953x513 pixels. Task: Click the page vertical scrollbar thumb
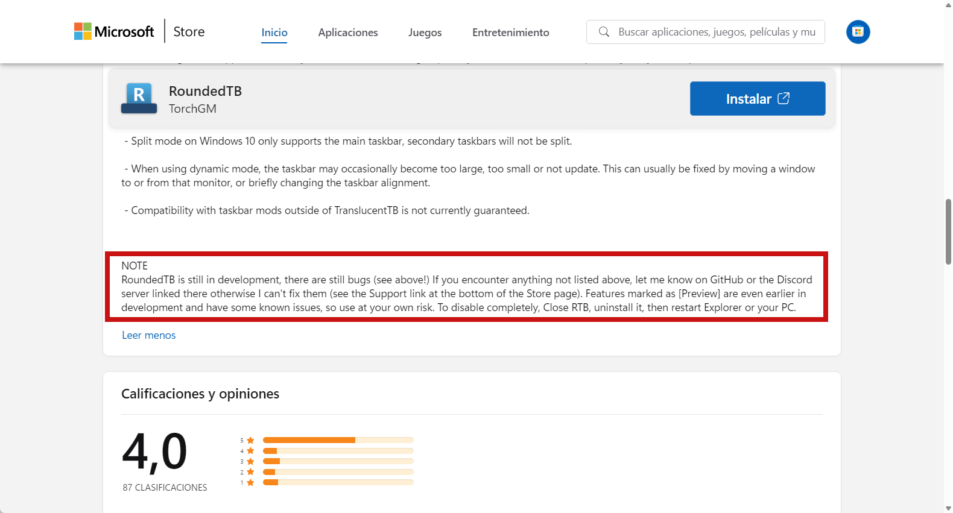pos(948,231)
